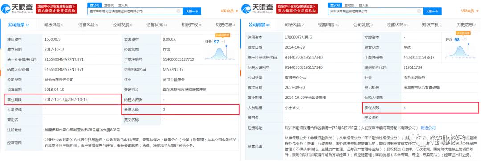Open the 历史信息 7 tab

[x=466, y=24]
